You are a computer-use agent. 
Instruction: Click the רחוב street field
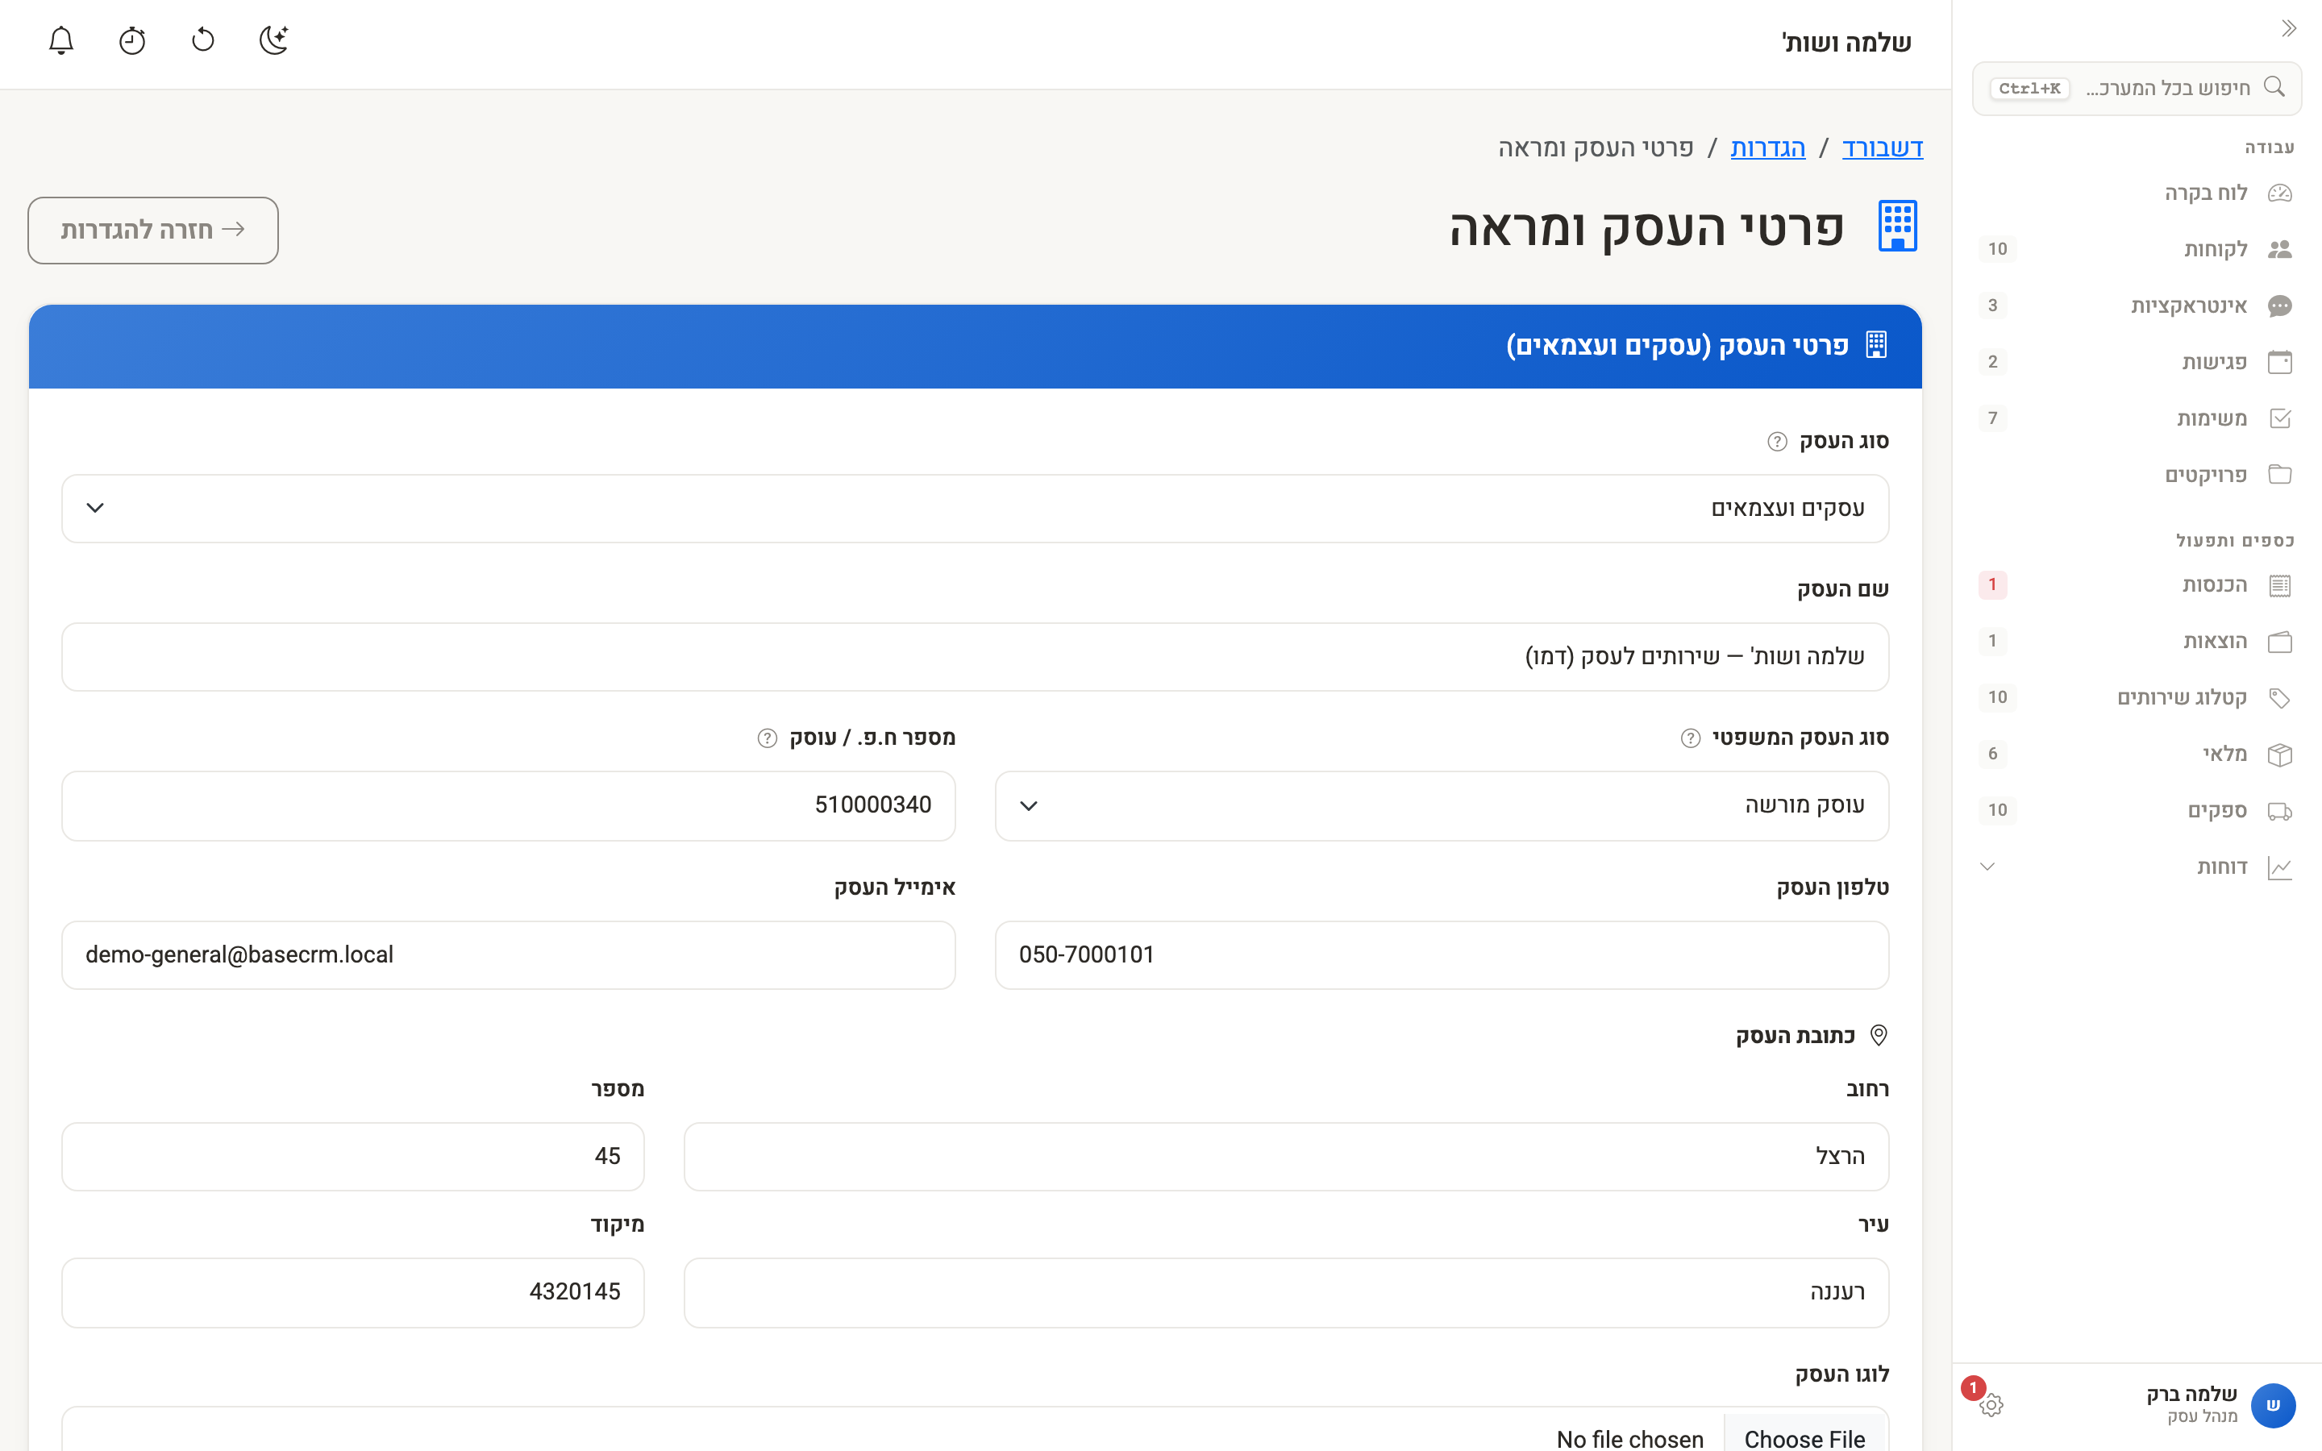[1286, 1158]
